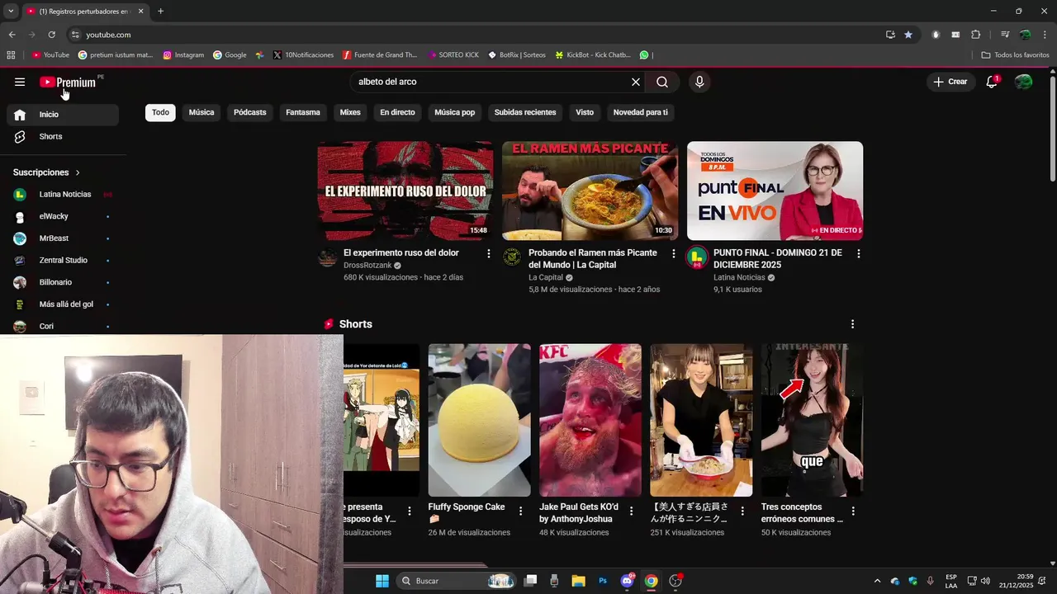Bookmark star icon in address bar
The width and height of the screenshot is (1057, 594).
click(x=908, y=35)
